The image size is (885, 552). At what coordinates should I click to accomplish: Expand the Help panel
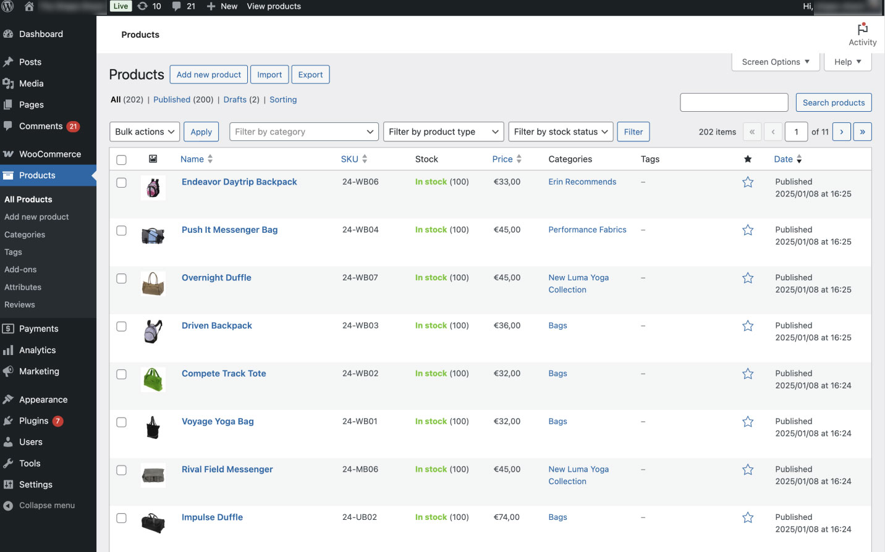pos(847,62)
